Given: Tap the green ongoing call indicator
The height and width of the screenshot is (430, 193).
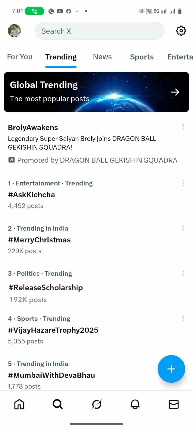Looking at the screenshot, I should (35, 11).
